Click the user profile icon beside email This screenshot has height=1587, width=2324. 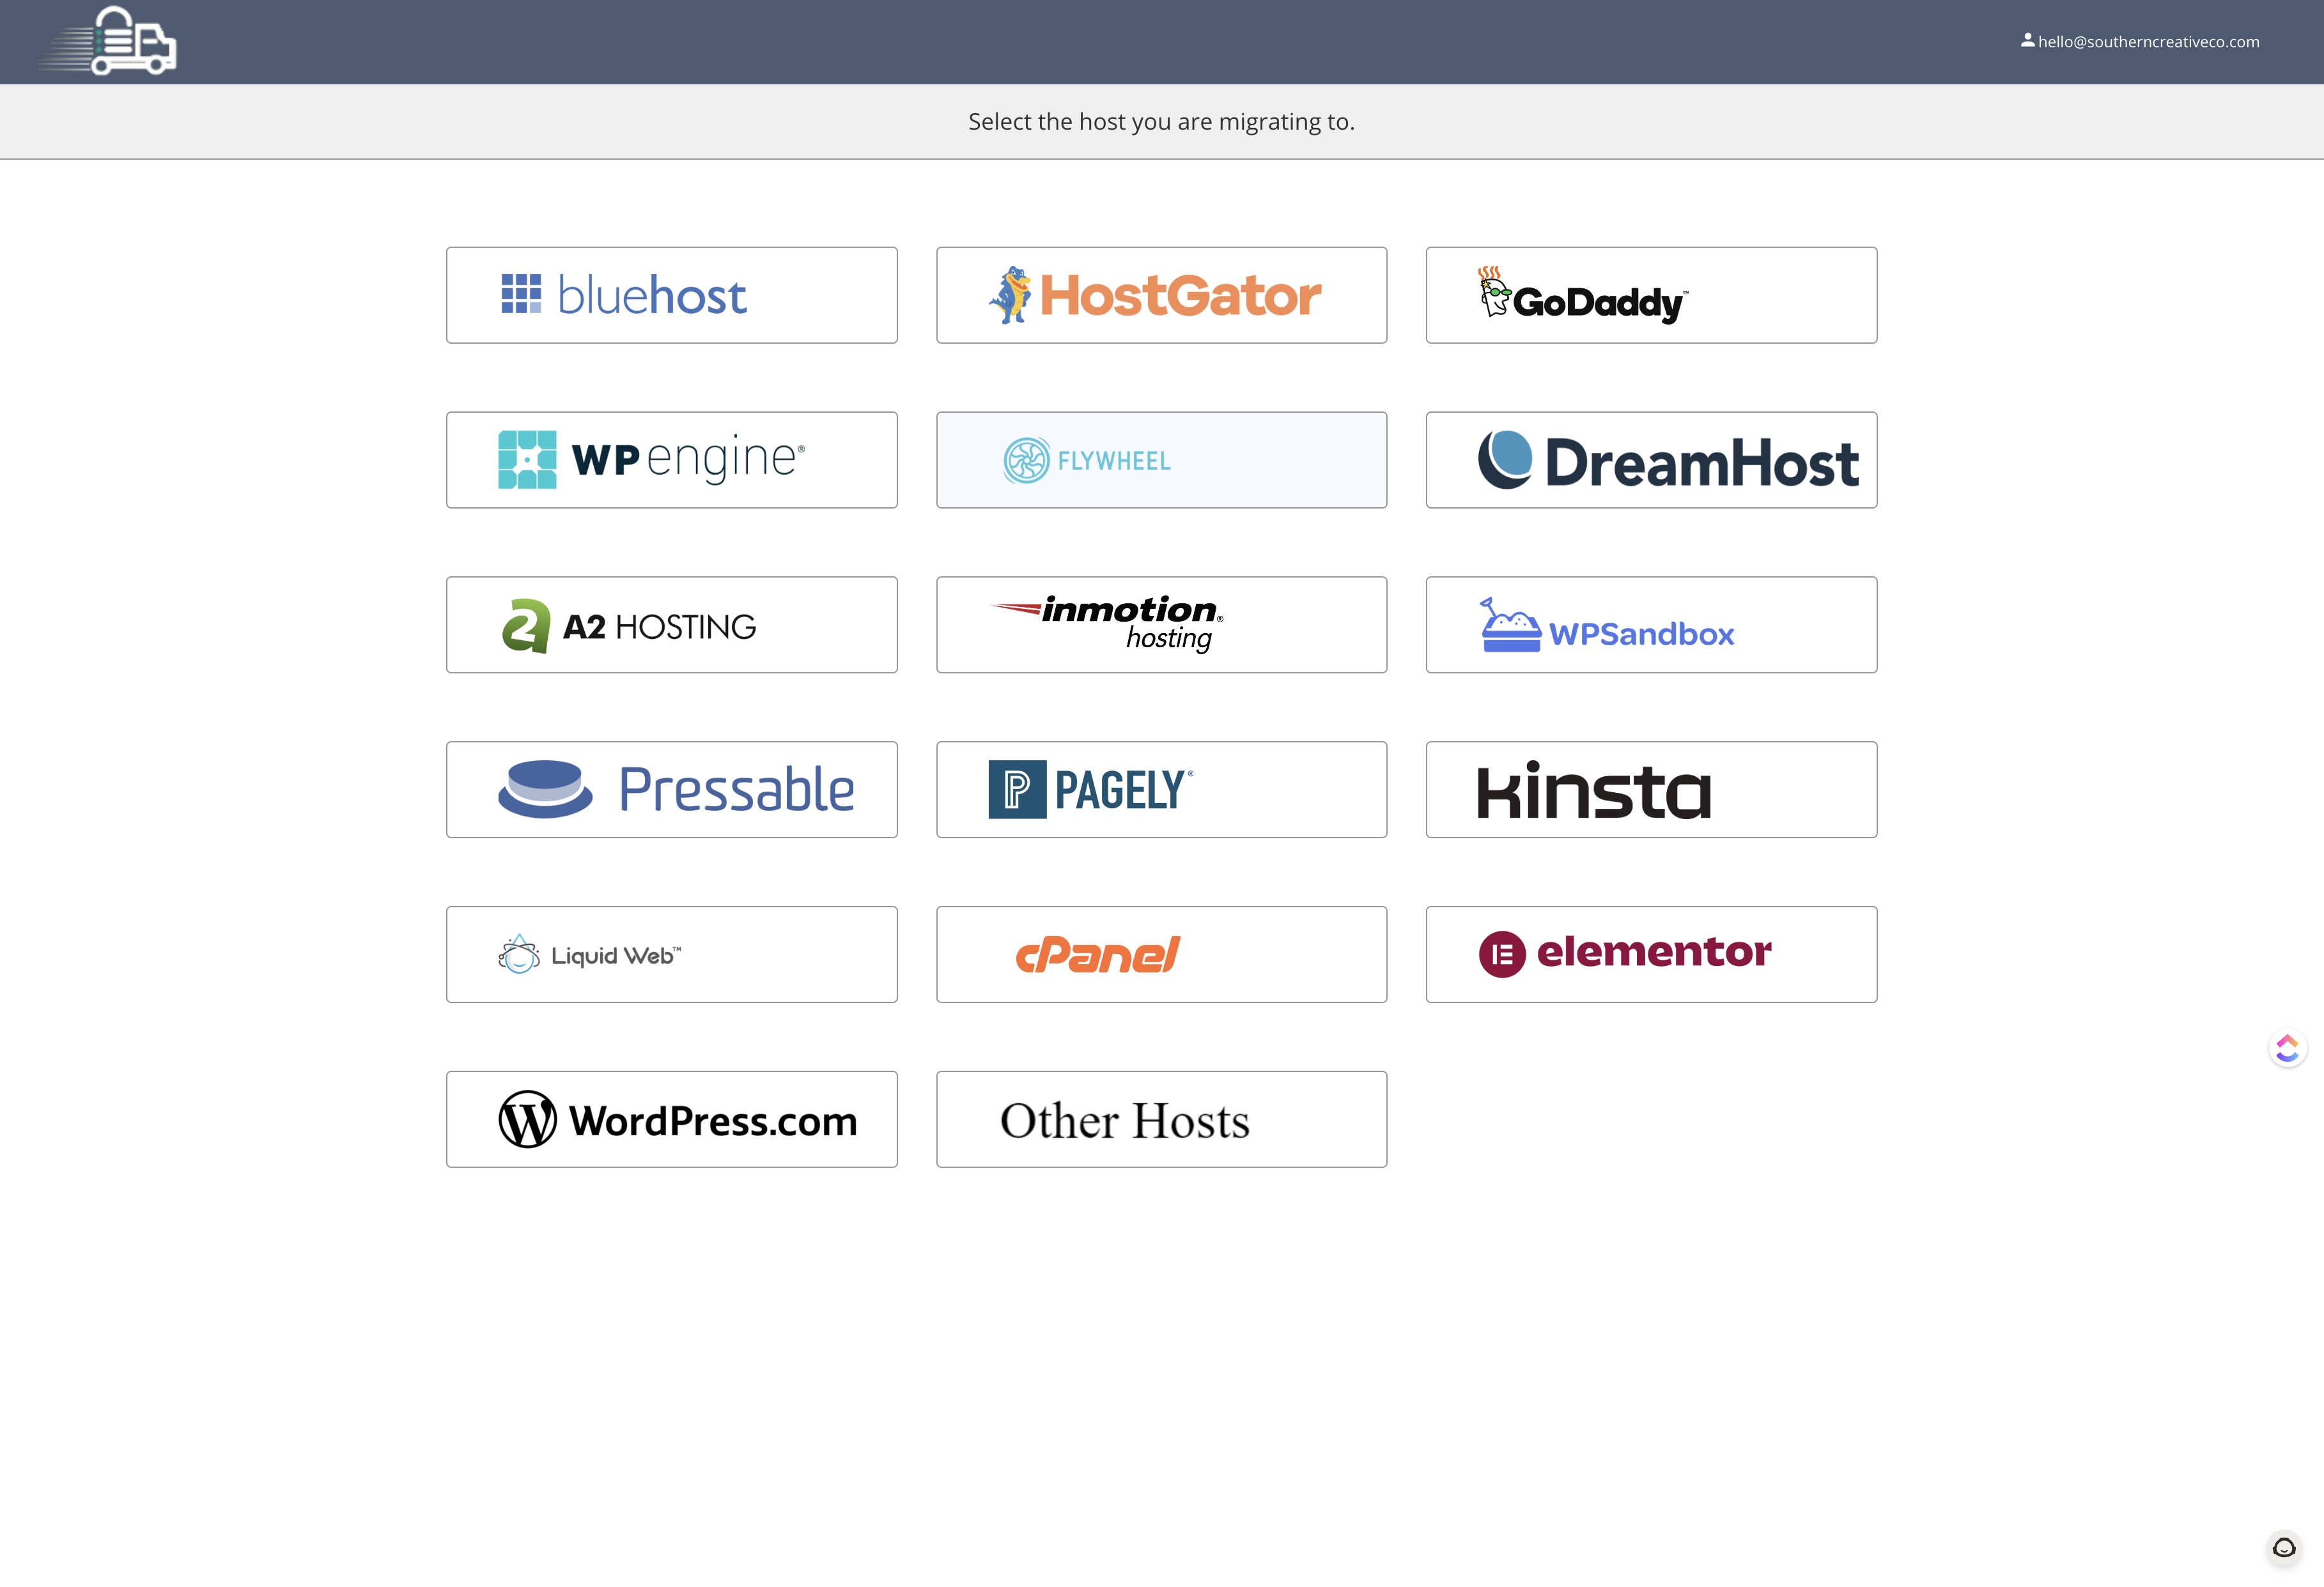pyautogui.click(x=2027, y=40)
